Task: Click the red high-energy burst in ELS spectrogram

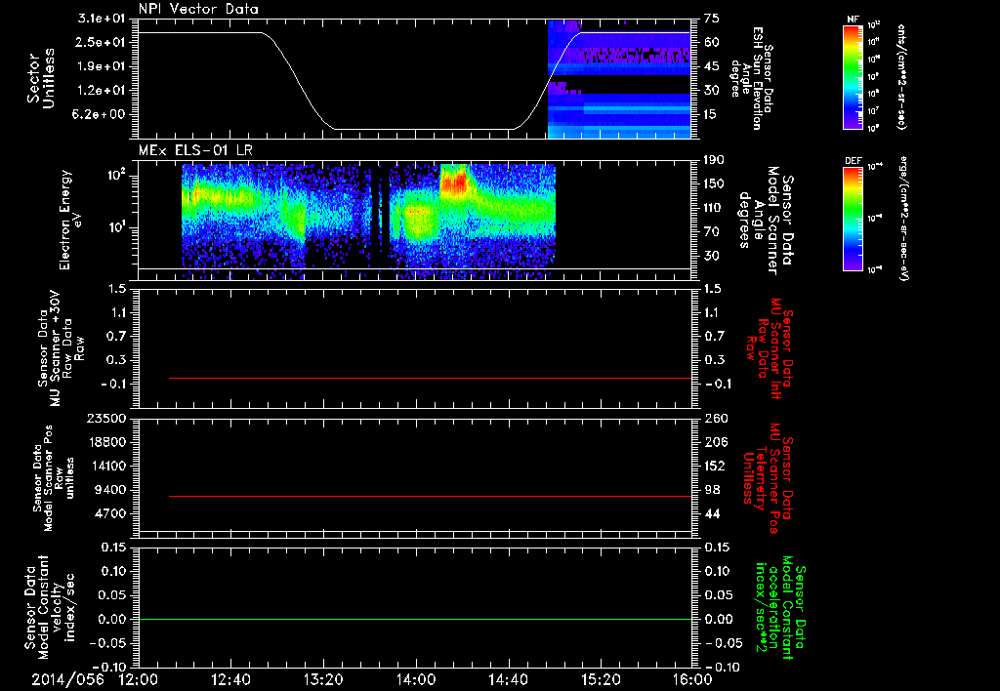Action: (x=455, y=183)
